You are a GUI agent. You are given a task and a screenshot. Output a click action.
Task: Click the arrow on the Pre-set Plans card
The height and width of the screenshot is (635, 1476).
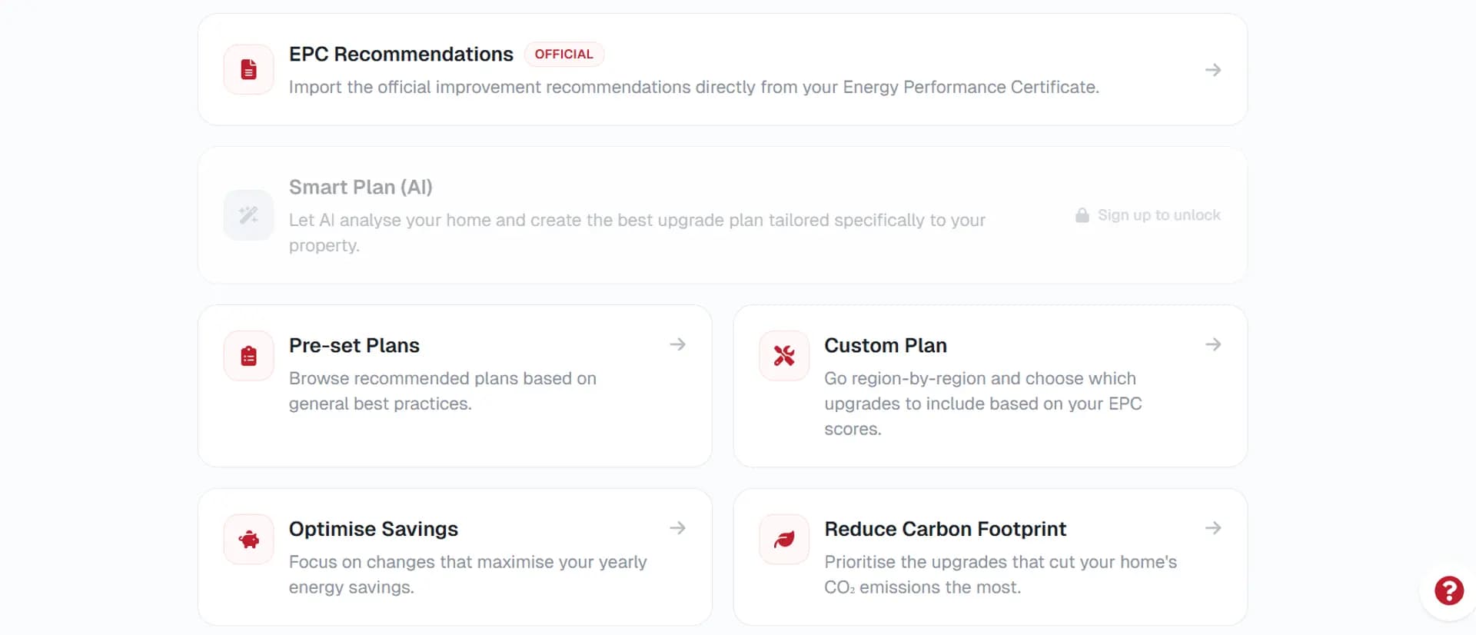tap(677, 344)
